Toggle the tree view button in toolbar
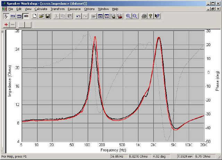This screenshot has width=222, height=160. [6, 16]
